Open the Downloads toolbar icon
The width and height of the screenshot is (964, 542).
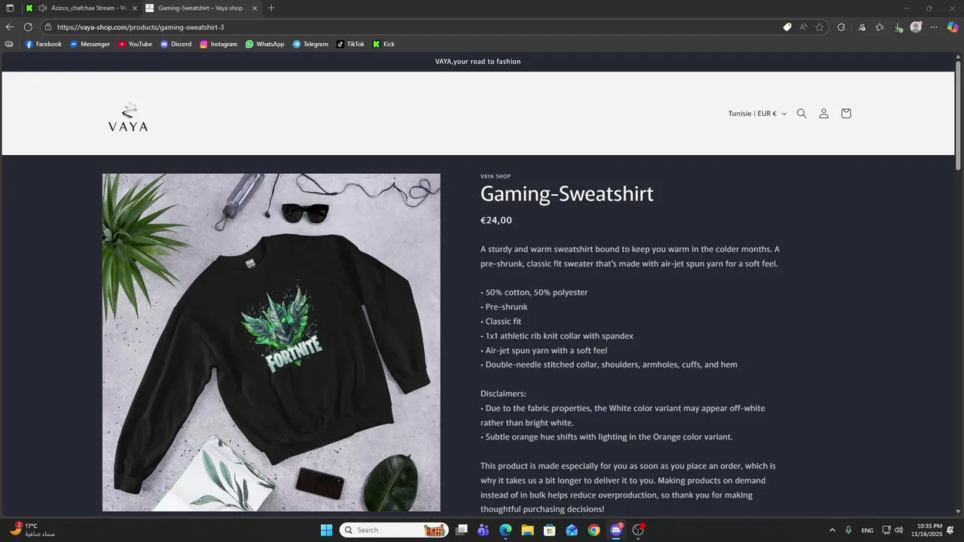[x=898, y=27]
